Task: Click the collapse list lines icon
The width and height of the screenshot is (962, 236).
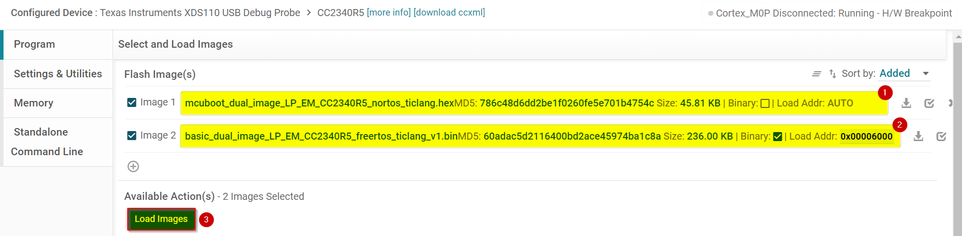Action: point(817,74)
